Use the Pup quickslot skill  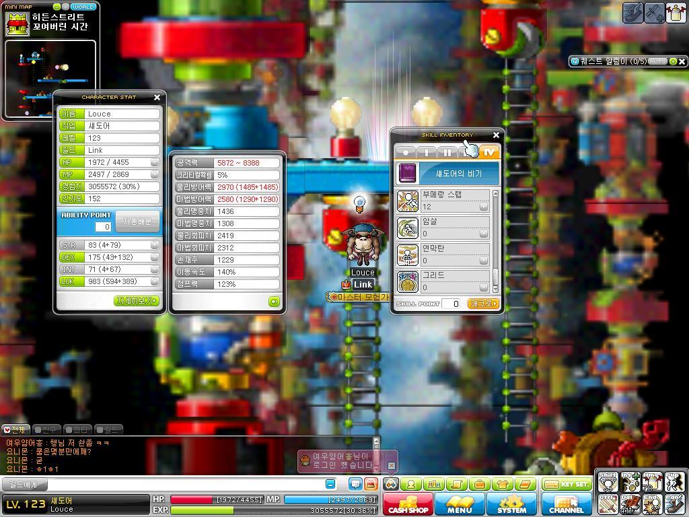pos(674,483)
